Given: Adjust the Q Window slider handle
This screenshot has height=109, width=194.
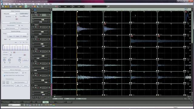Looking at the screenshot, I should (x=25, y=55).
